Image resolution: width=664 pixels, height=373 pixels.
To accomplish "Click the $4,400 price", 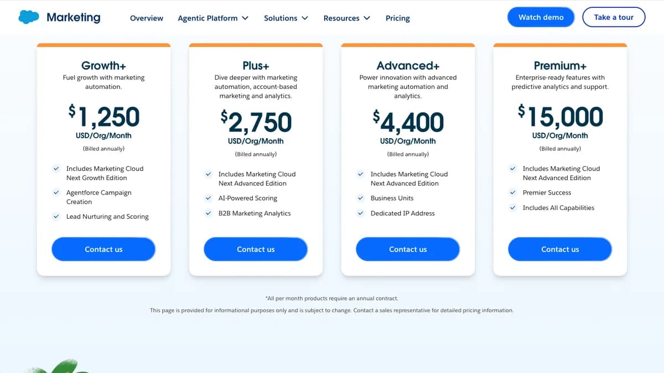I will pyautogui.click(x=408, y=122).
